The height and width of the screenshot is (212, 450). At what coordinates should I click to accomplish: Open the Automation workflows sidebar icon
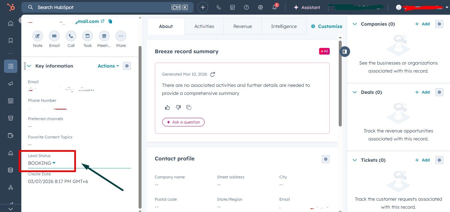pyautogui.click(x=11, y=187)
